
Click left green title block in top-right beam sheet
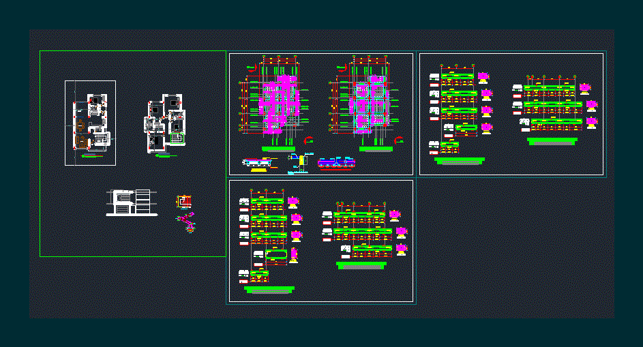click(x=460, y=161)
